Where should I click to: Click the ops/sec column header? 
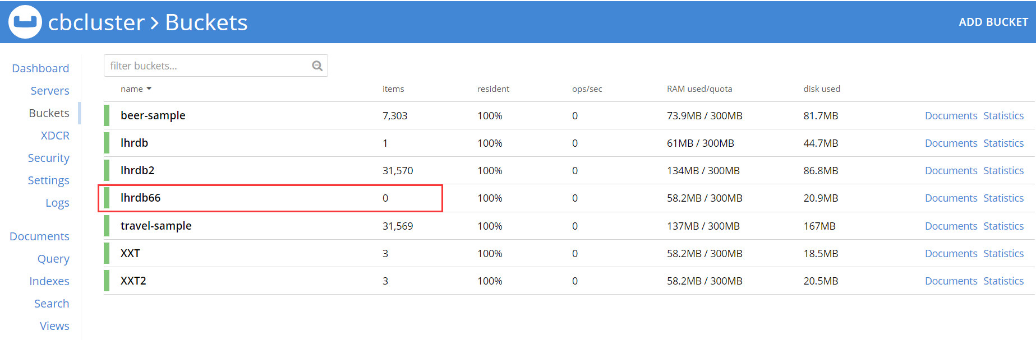[587, 89]
